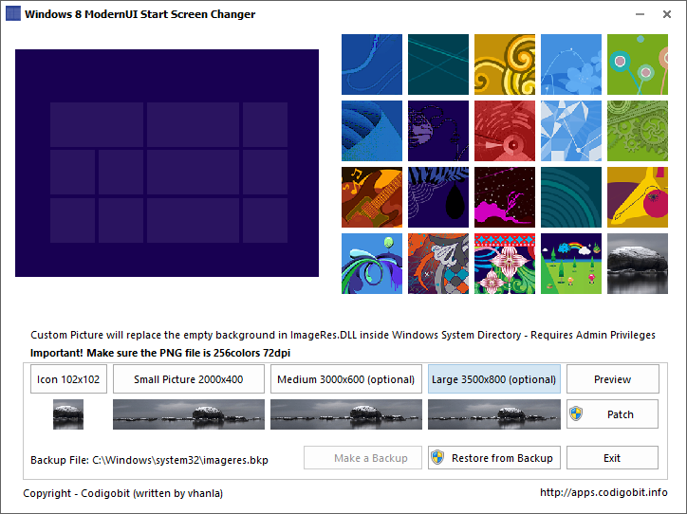Click Restore from Backup button

tap(494, 458)
